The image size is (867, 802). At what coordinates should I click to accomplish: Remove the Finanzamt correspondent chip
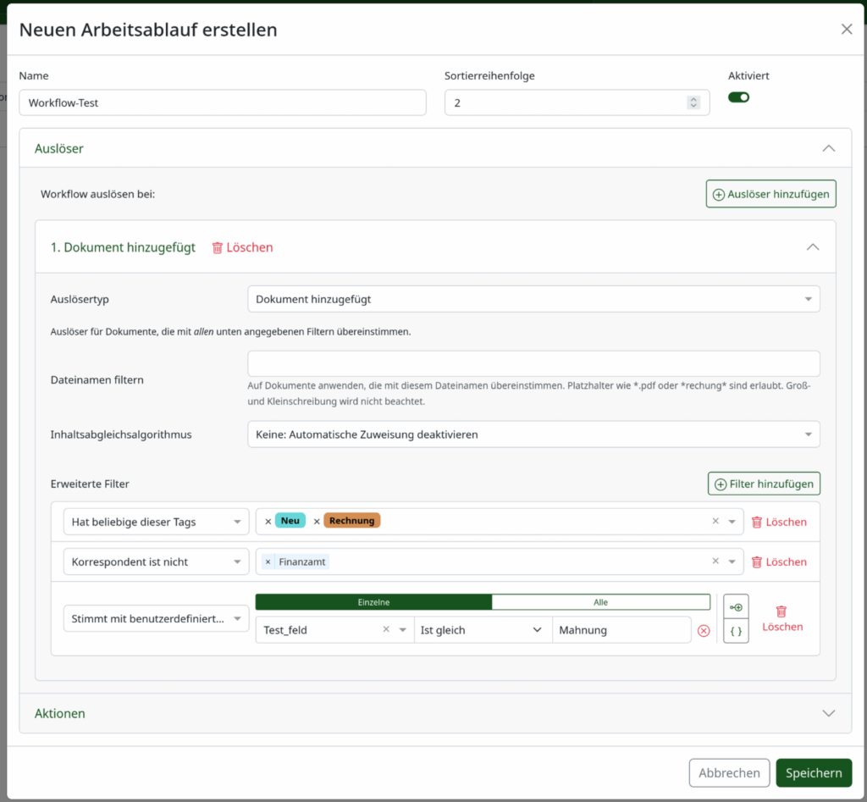pyautogui.click(x=268, y=561)
